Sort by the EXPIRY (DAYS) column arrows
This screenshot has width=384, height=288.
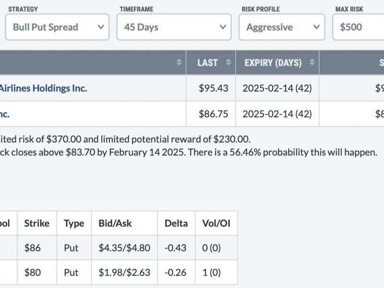click(312, 62)
